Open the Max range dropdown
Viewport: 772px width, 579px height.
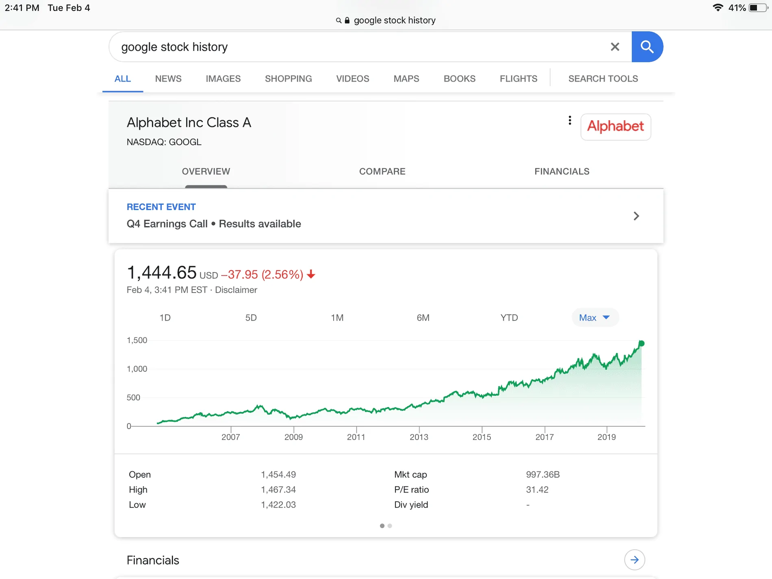pos(594,317)
